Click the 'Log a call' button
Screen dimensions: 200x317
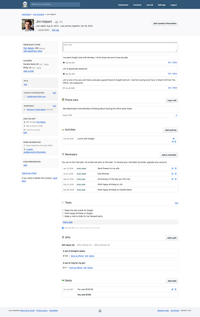click(x=172, y=100)
